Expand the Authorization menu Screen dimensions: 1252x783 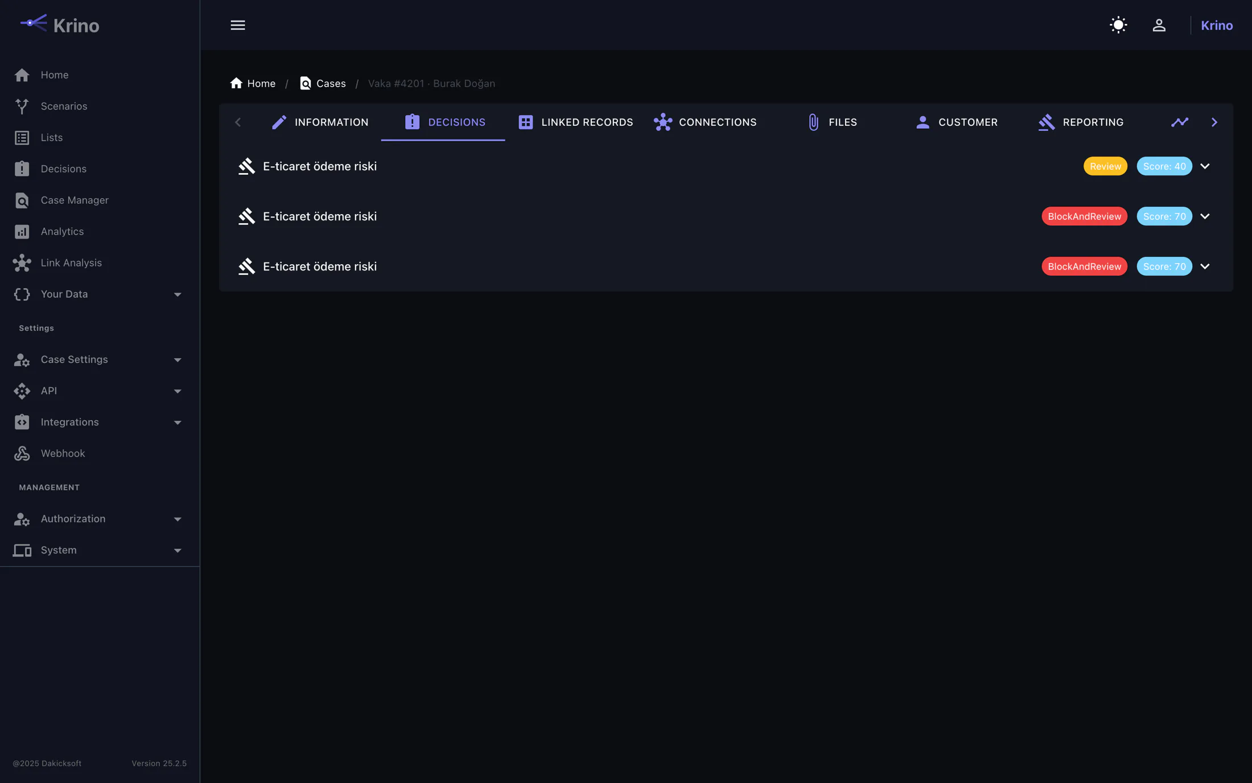100,519
